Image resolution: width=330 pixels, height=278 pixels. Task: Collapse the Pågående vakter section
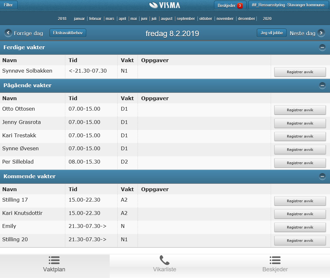tap(322, 86)
